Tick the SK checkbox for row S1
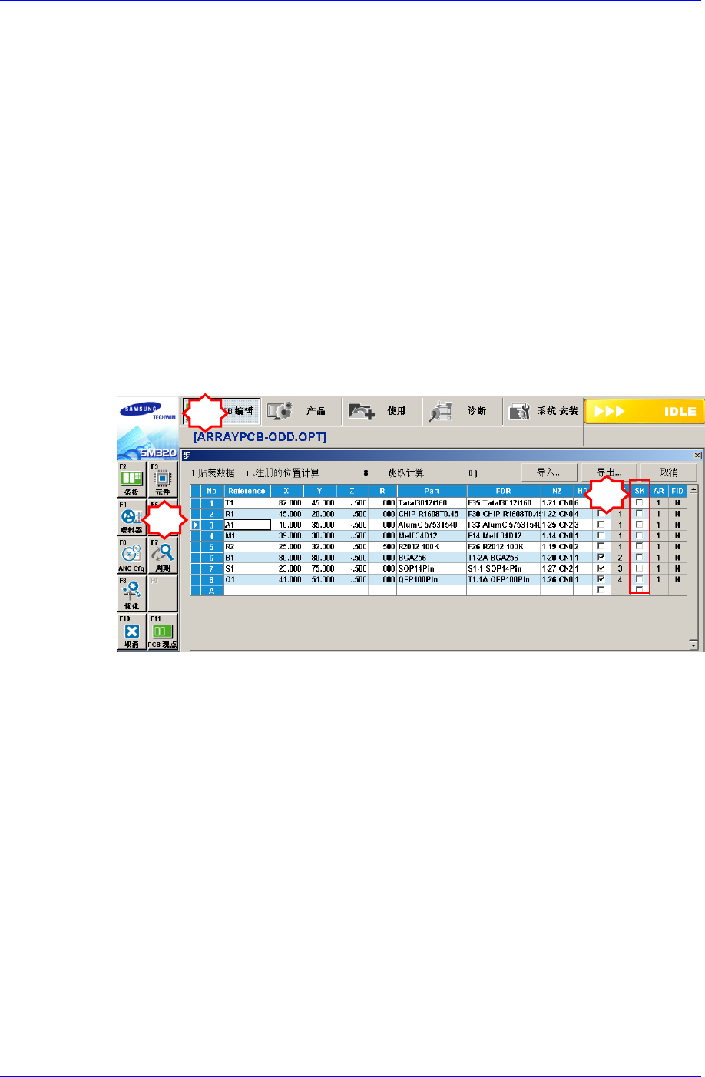Screen dimensions: 705x1077 click(639, 568)
